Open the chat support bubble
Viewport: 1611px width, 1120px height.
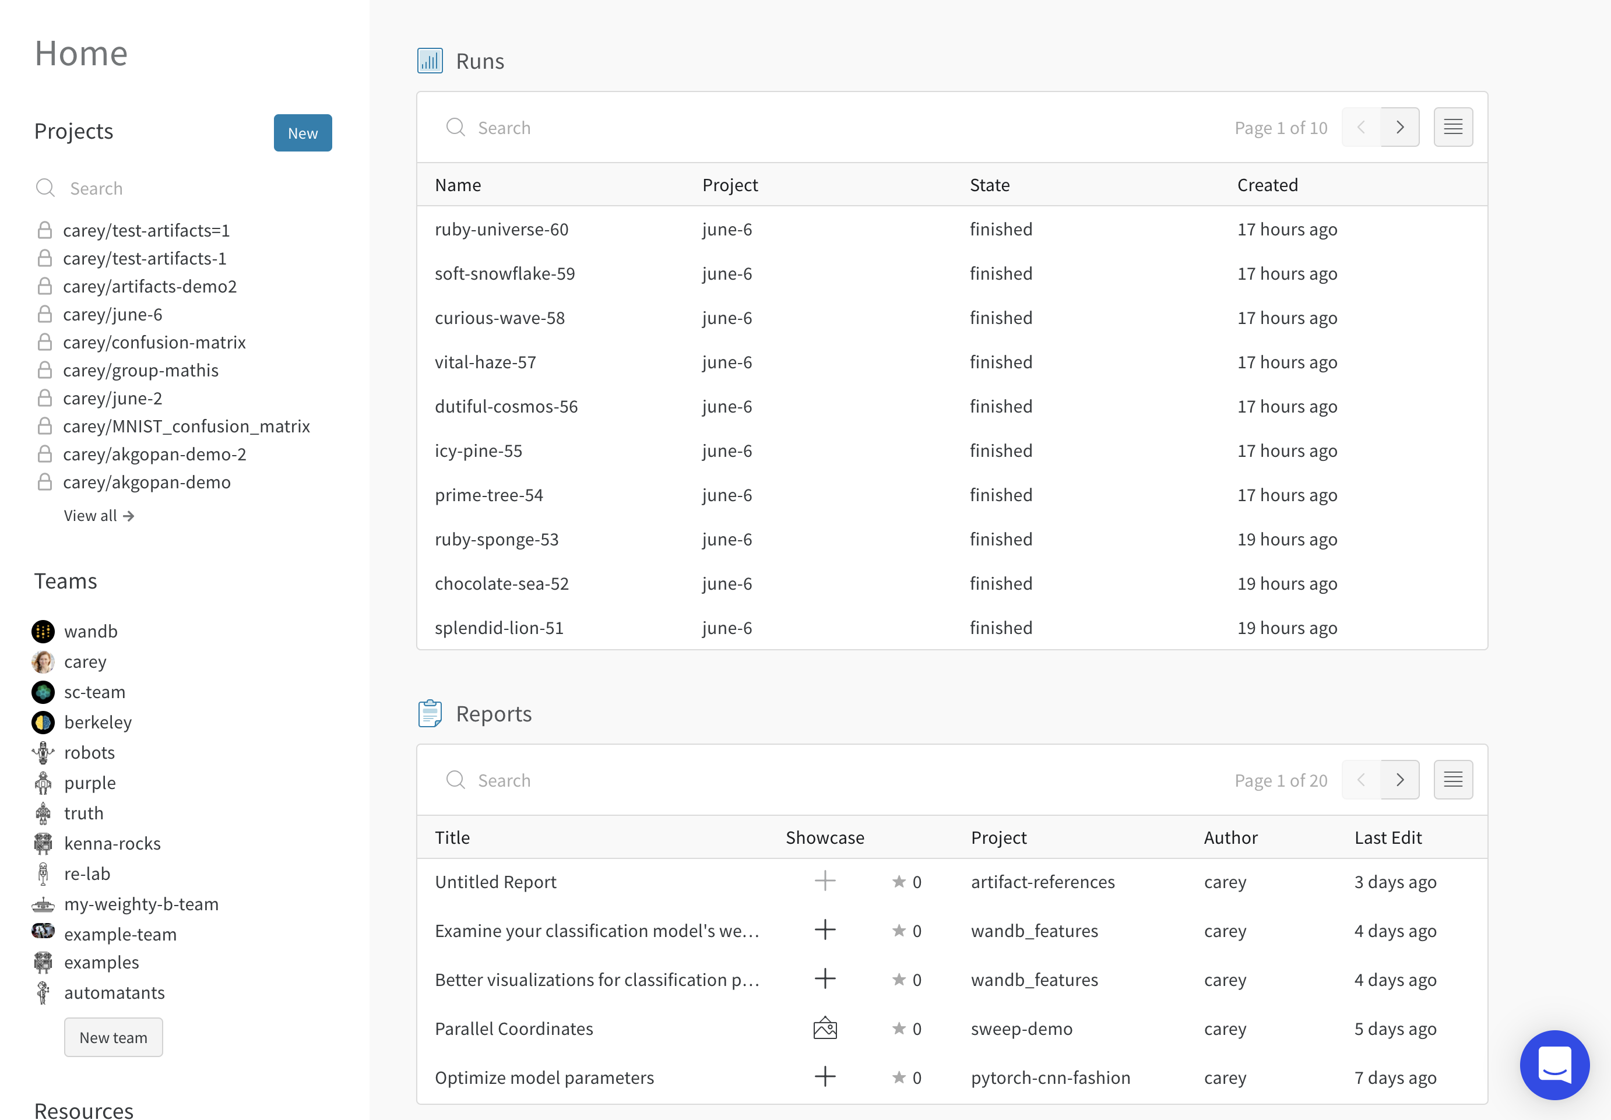click(1554, 1065)
